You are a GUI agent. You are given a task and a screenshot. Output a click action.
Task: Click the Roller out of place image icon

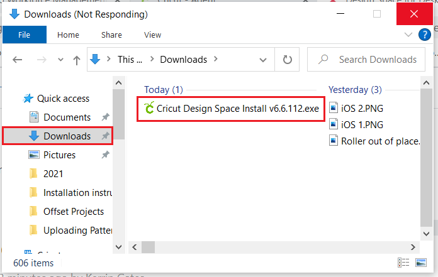point(334,141)
